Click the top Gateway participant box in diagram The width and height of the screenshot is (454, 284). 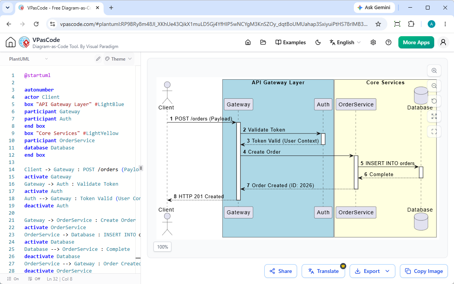click(238, 104)
